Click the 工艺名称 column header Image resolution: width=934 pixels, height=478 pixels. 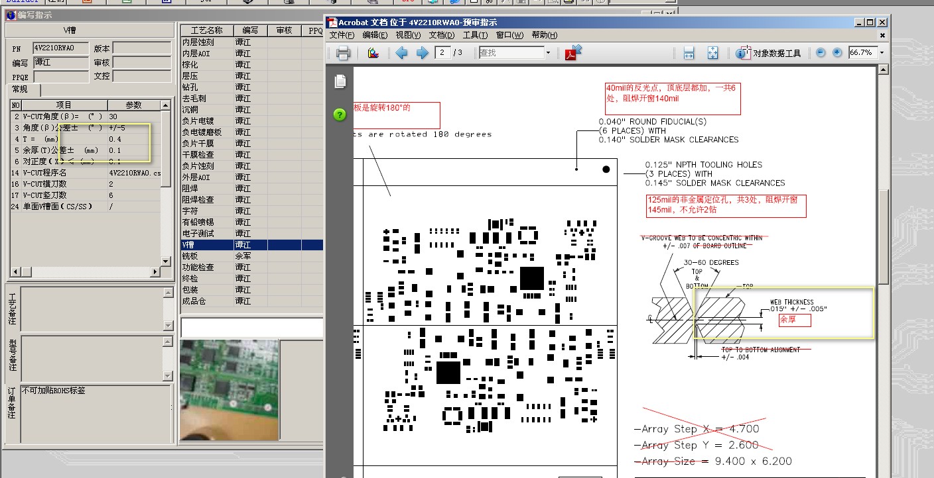coord(207,30)
